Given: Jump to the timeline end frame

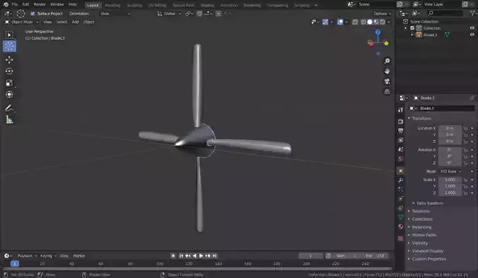Looking at the screenshot, I should click(x=215, y=256).
